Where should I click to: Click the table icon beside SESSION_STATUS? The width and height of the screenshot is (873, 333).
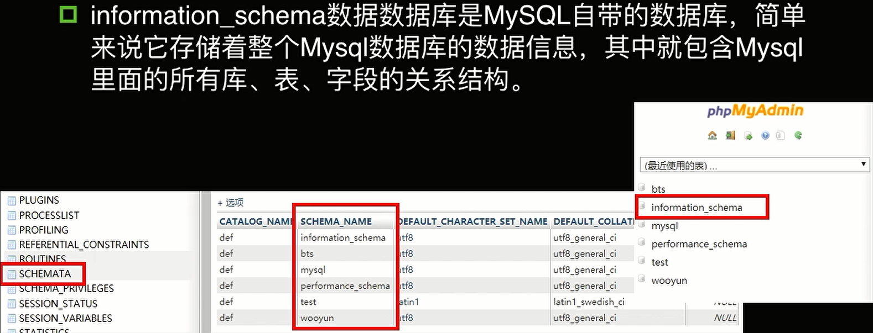pos(12,304)
